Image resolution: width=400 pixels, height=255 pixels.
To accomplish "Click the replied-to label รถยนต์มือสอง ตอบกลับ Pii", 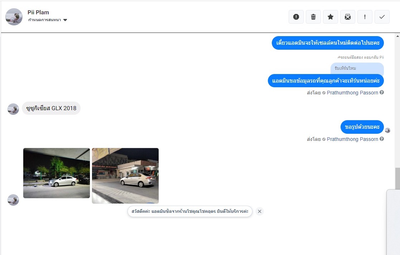I will 361,57.
